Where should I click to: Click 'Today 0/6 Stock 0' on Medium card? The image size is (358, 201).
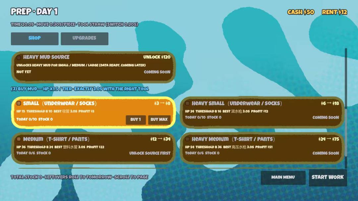click(x=33, y=153)
